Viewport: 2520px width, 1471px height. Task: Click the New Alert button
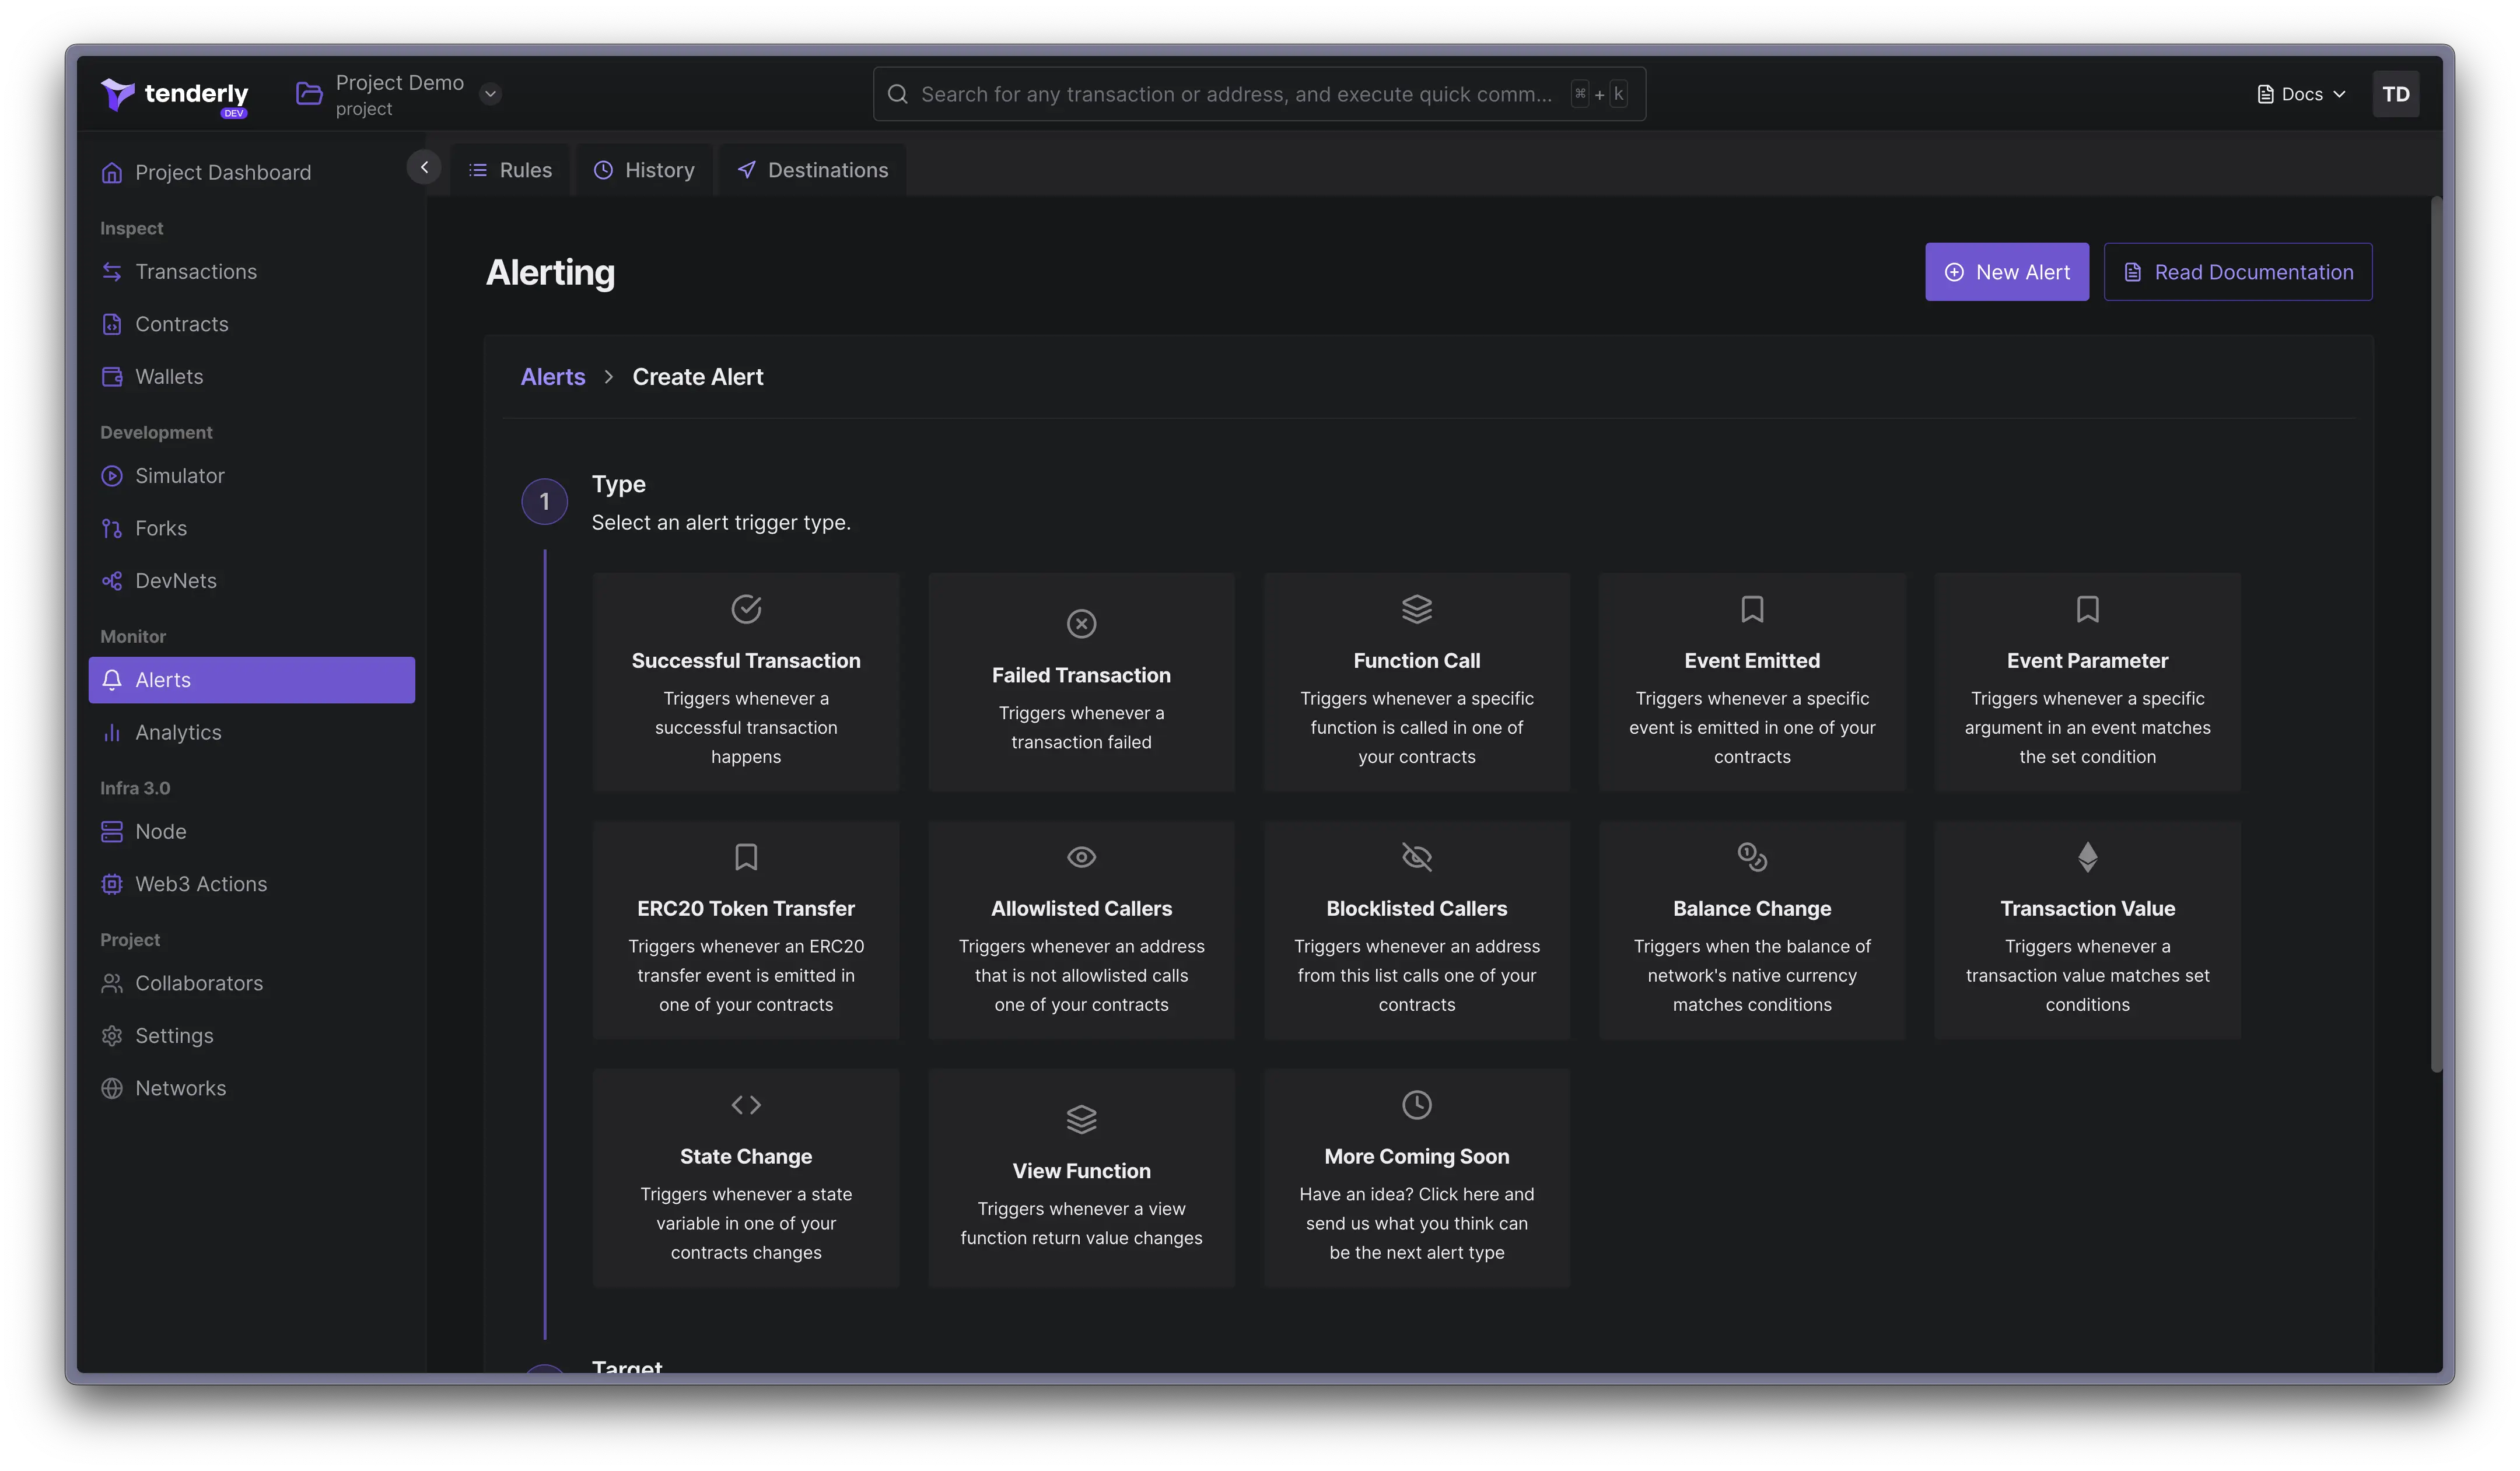point(2006,272)
